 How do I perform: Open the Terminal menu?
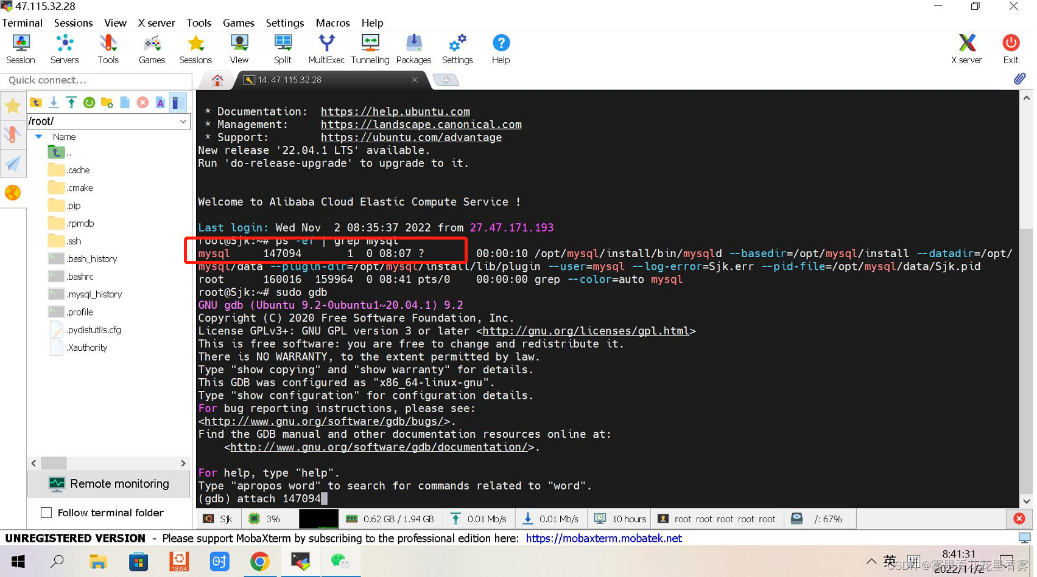point(22,22)
